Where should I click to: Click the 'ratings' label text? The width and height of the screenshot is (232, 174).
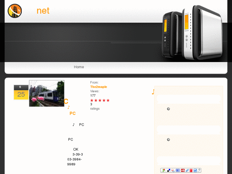(95, 109)
